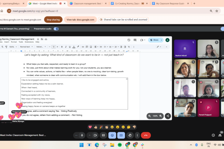
Task: Toggle the emoji reactions bar button
Action: (x=111, y=135)
